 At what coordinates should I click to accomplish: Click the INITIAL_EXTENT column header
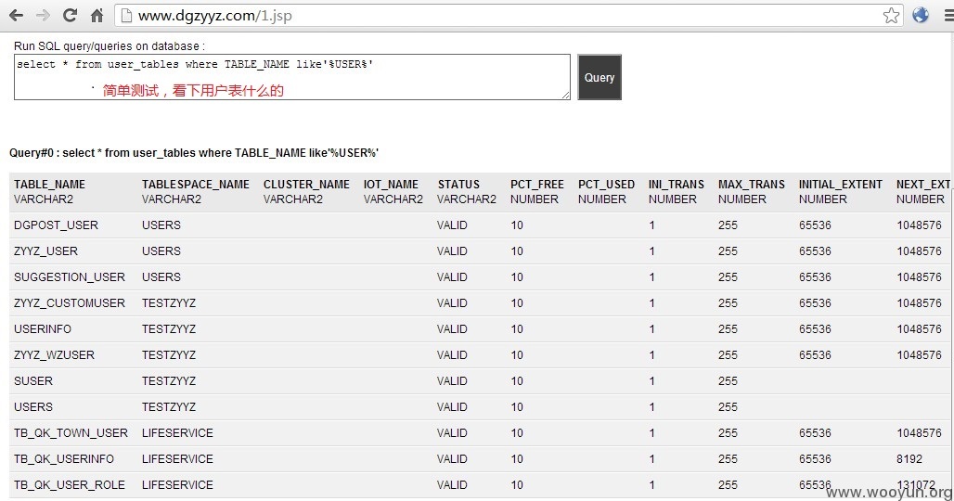840,185
